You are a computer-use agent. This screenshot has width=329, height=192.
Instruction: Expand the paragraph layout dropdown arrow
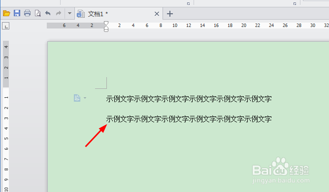(x=85, y=98)
